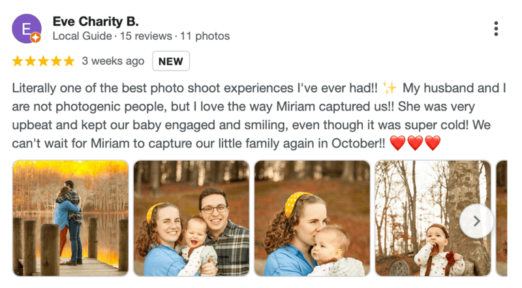The width and height of the screenshot is (522, 288).
Task: Click the fifth gold star
Action: click(69, 61)
